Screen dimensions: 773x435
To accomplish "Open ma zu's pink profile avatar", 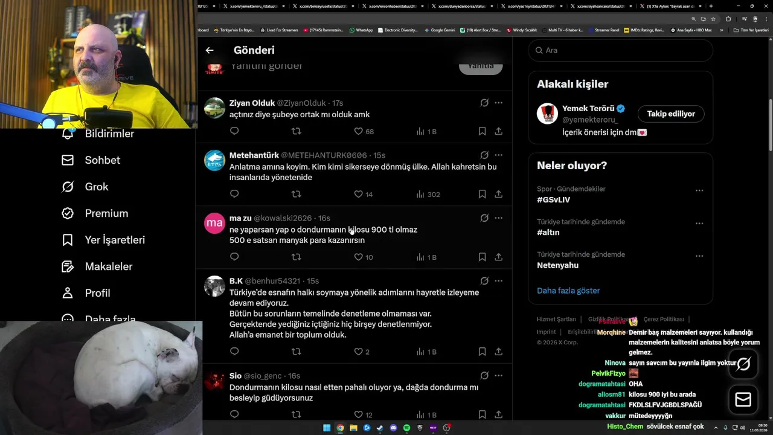I will coord(214,223).
